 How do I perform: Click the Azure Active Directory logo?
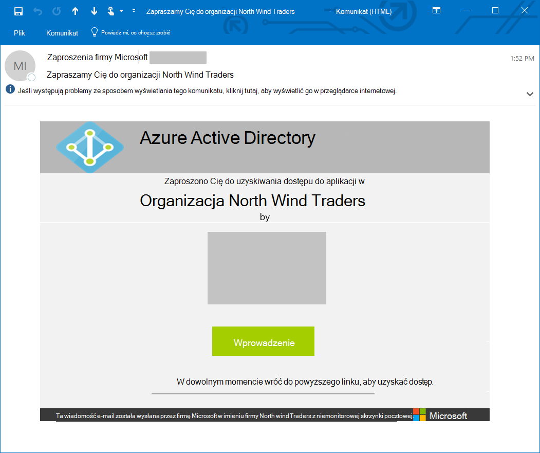(90, 147)
